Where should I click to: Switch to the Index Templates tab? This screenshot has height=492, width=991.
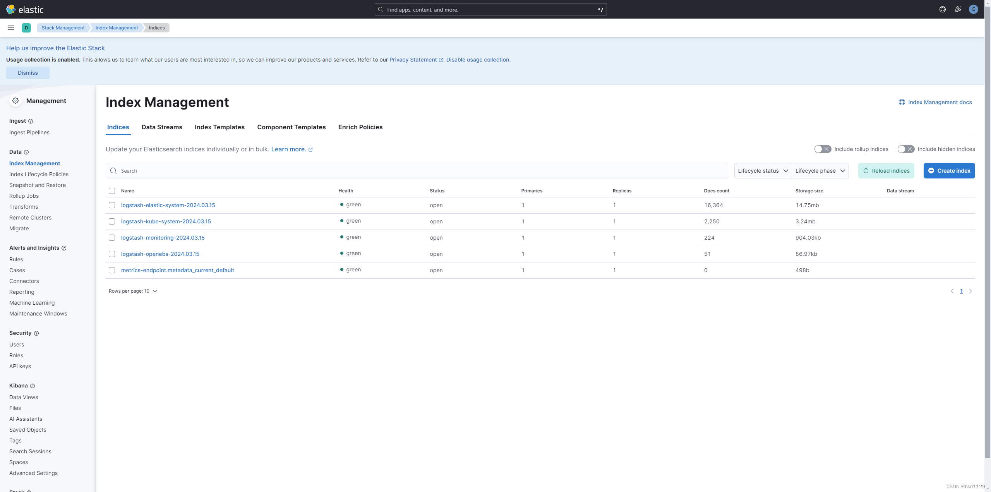coord(219,127)
